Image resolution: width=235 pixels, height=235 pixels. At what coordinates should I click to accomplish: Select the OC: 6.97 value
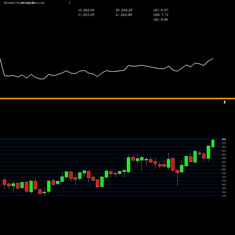pos(161,10)
